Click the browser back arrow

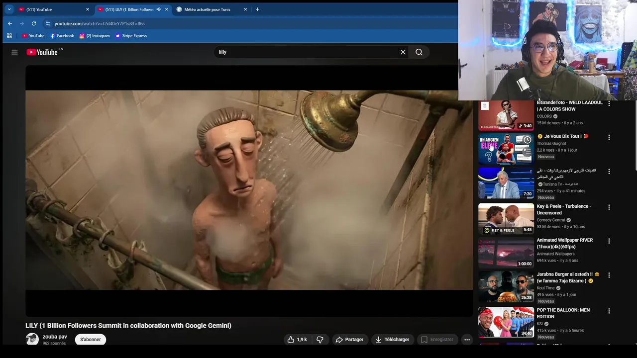(10, 23)
